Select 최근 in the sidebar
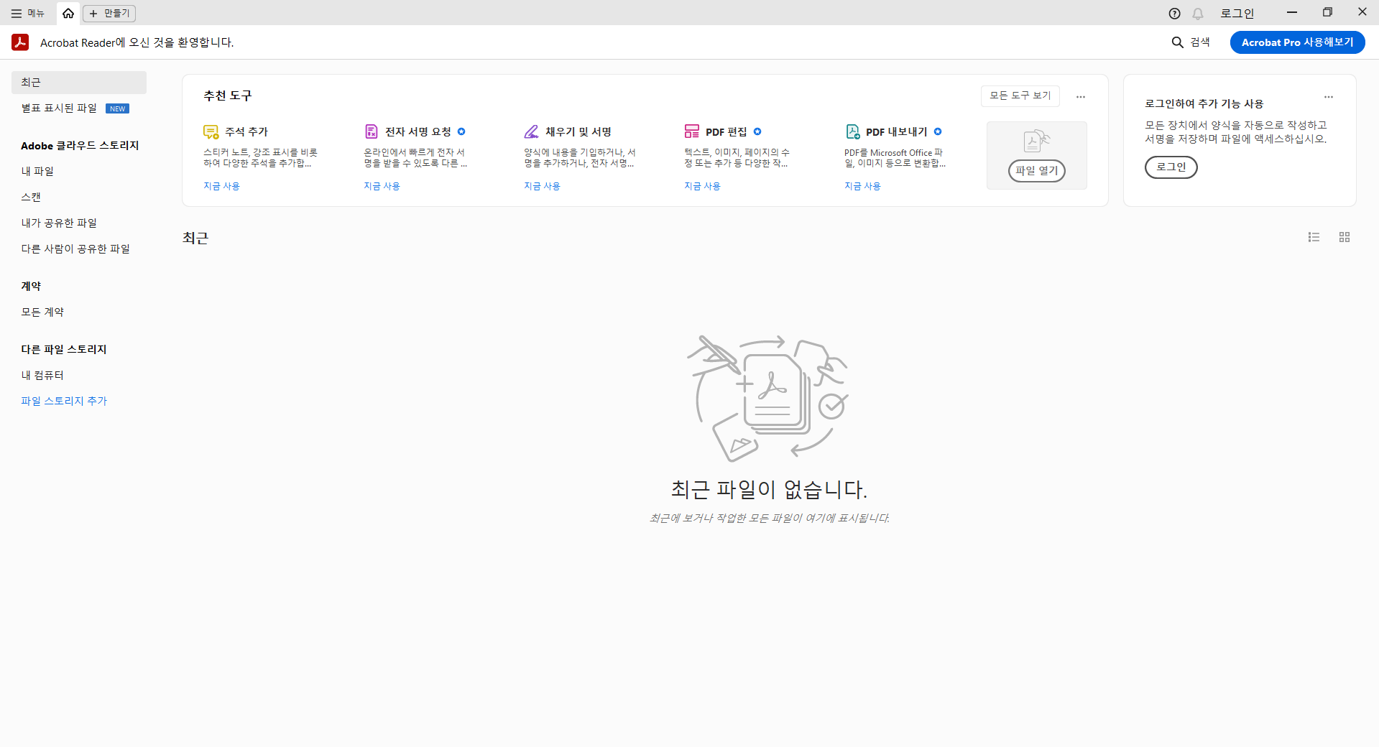Image resolution: width=1379 pixels, height=747 pixels. tap(79, 83)
